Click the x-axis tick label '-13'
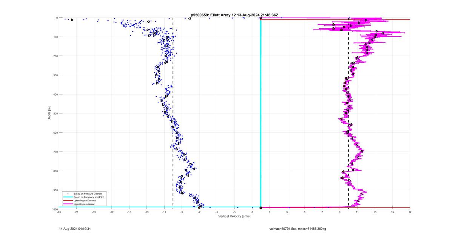Viewport: 453px width, 235px height. tap(147, 212)
